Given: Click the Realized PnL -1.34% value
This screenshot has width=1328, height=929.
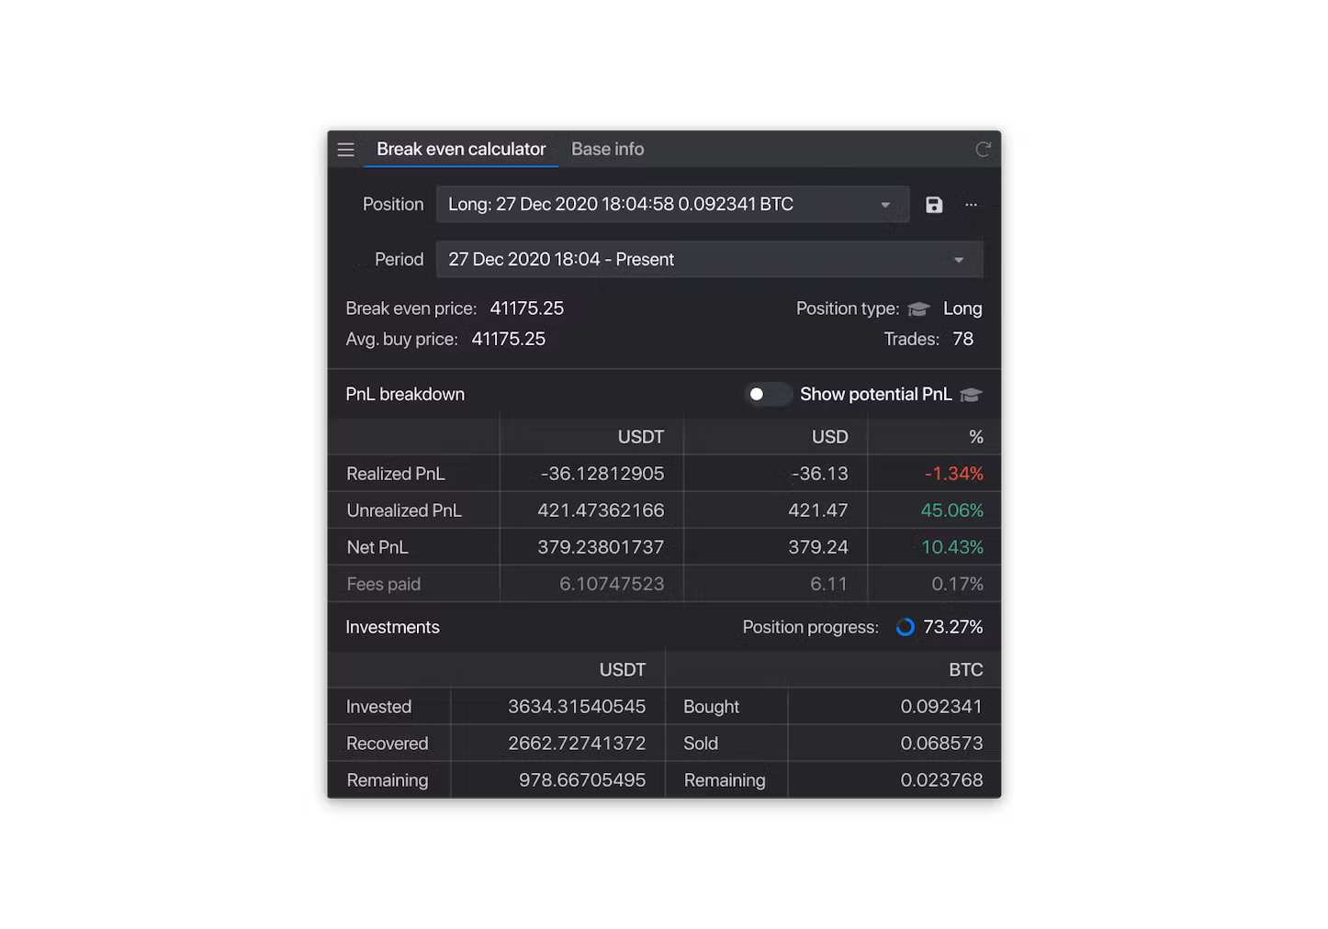Looking at the screenshot, I should coord(953,474).
